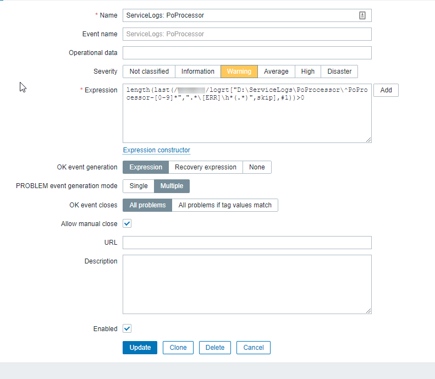Set severity to Information
The image size is (435, 379).
pyautogui.click(x=198, y=72)
